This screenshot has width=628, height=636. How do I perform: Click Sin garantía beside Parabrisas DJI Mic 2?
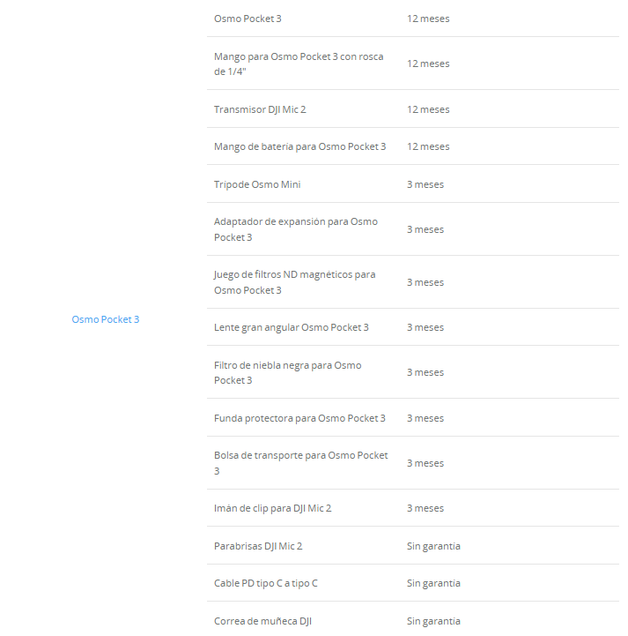(433, 546)
